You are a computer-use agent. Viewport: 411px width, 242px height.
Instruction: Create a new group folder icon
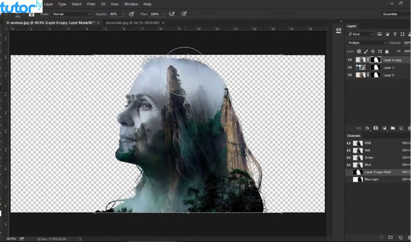tap(393, 128)
